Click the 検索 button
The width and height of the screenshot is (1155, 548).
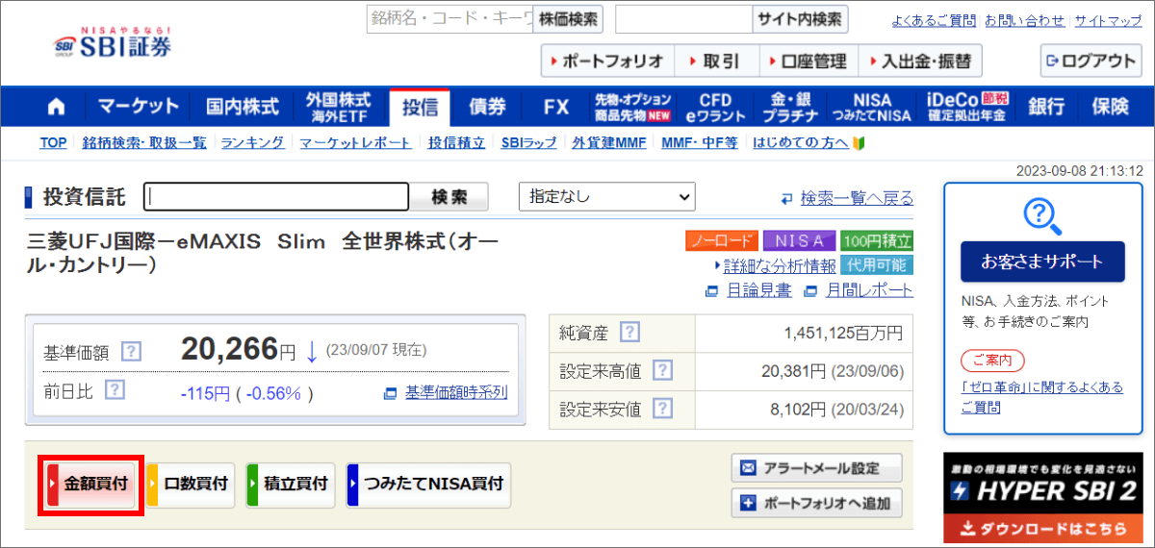(x=449, y=197)
